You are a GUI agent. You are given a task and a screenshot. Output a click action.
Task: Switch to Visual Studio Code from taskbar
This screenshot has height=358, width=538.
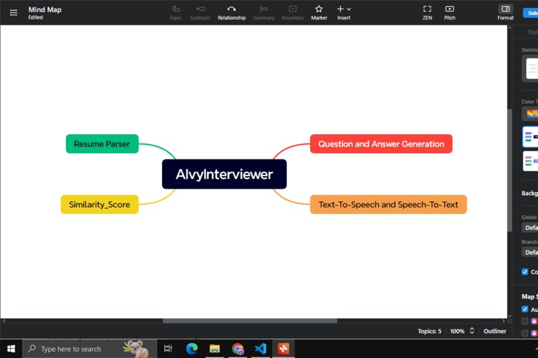pyautogui.click(x=260, y=349)
